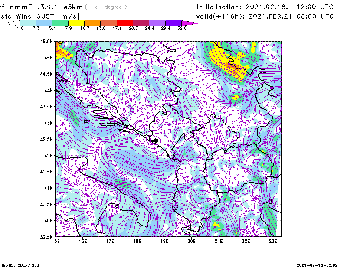Click the 19E longitude label

164,241
